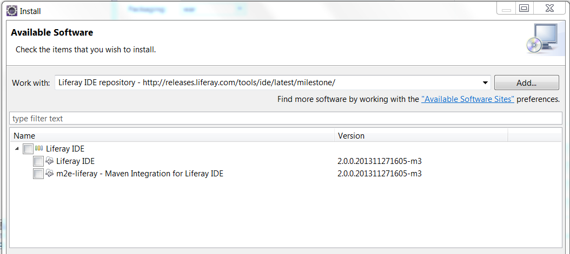Viewport: 570px width, 254px height.
Task: Click the Install window Eclipse icon
Action: (12, 11)
